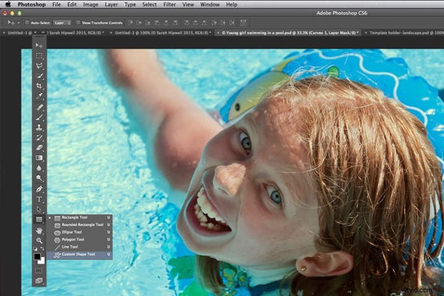Switch to the Untitled-2 document tab
Image resolution: width=444 pixels, height=296 pixels.
point(163,33)
